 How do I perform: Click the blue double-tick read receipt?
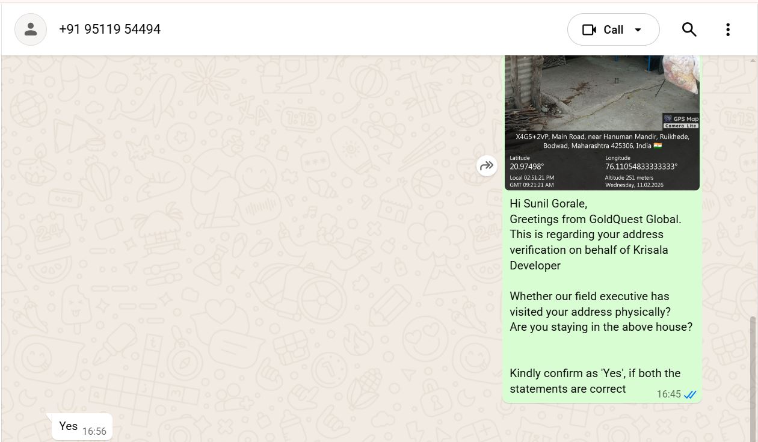click(690, 394)
